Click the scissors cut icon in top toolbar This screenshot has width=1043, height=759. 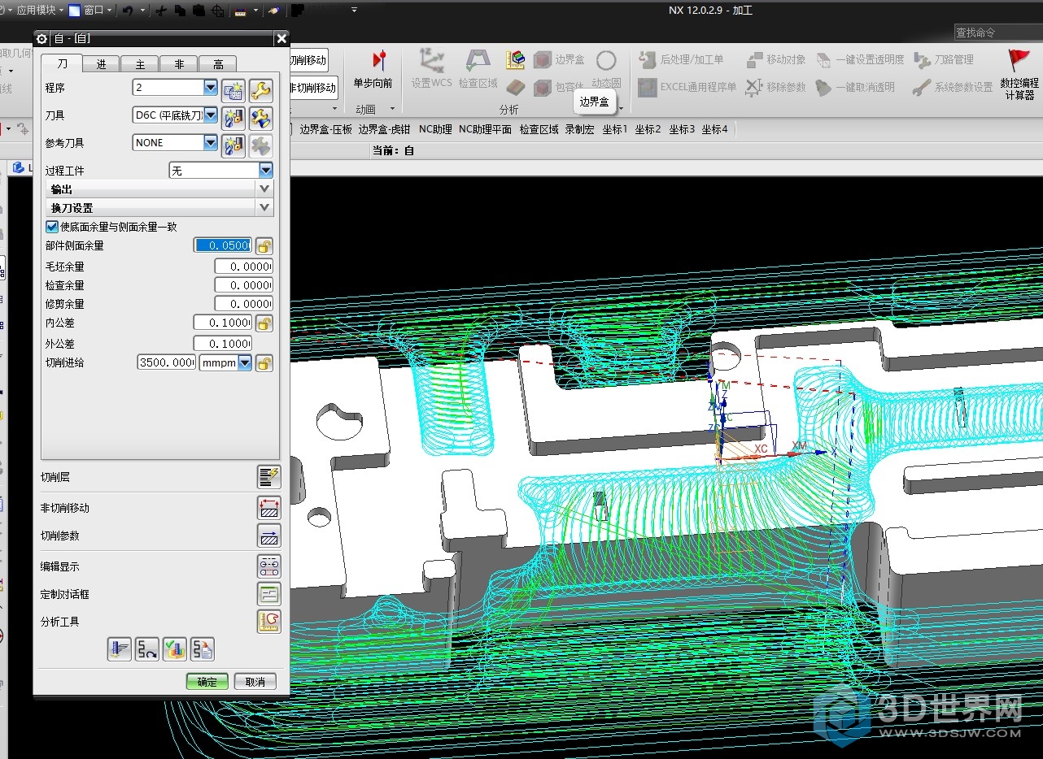click(161, 11)
